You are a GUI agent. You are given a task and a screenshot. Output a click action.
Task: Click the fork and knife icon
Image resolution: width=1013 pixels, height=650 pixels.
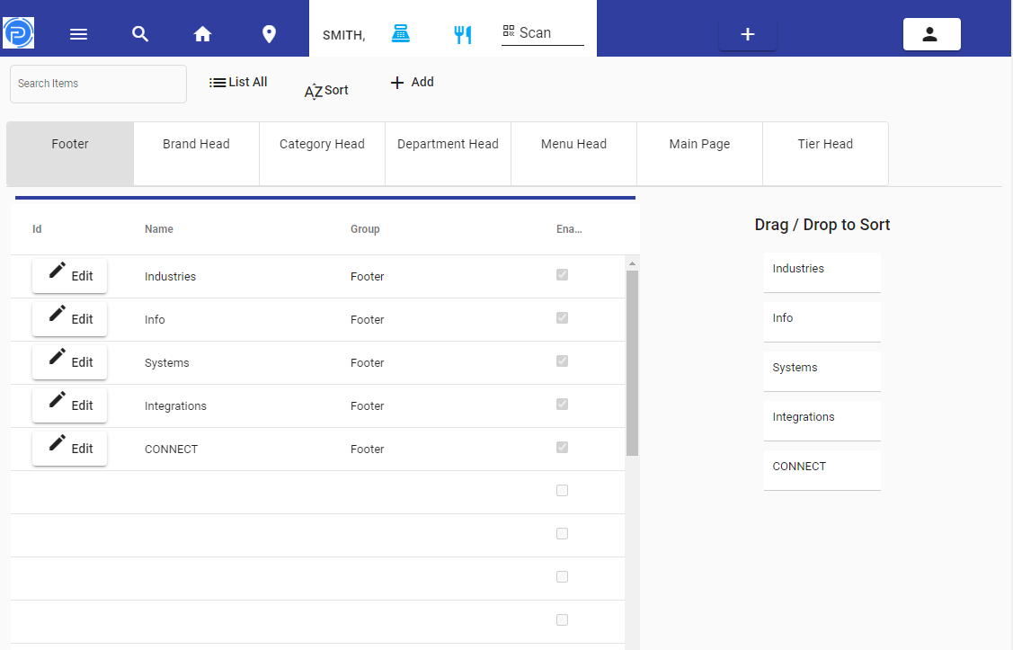pos(463,34)
